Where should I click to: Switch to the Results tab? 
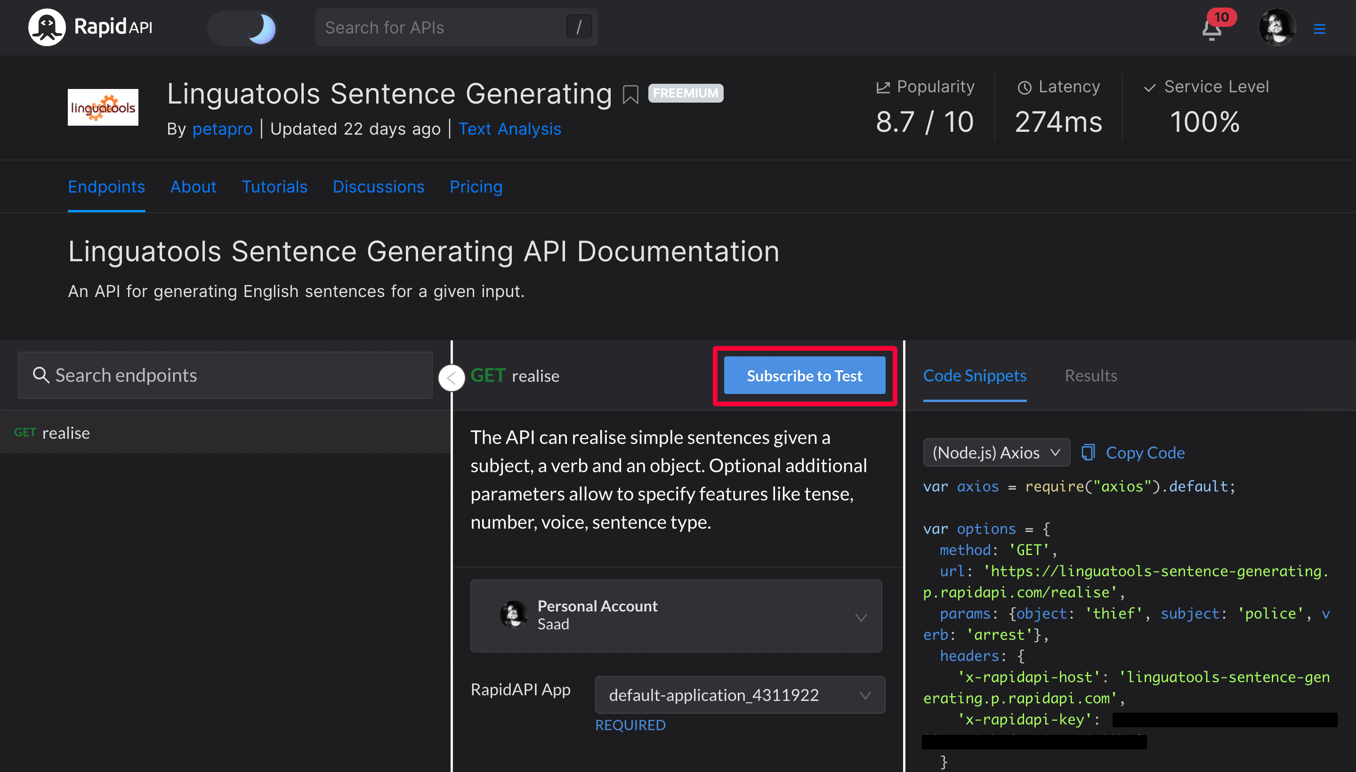coord(1090,375)
